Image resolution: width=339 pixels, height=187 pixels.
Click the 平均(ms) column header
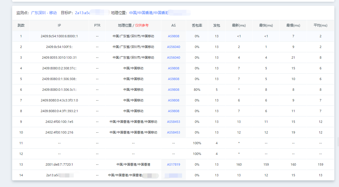pos(320,25)
